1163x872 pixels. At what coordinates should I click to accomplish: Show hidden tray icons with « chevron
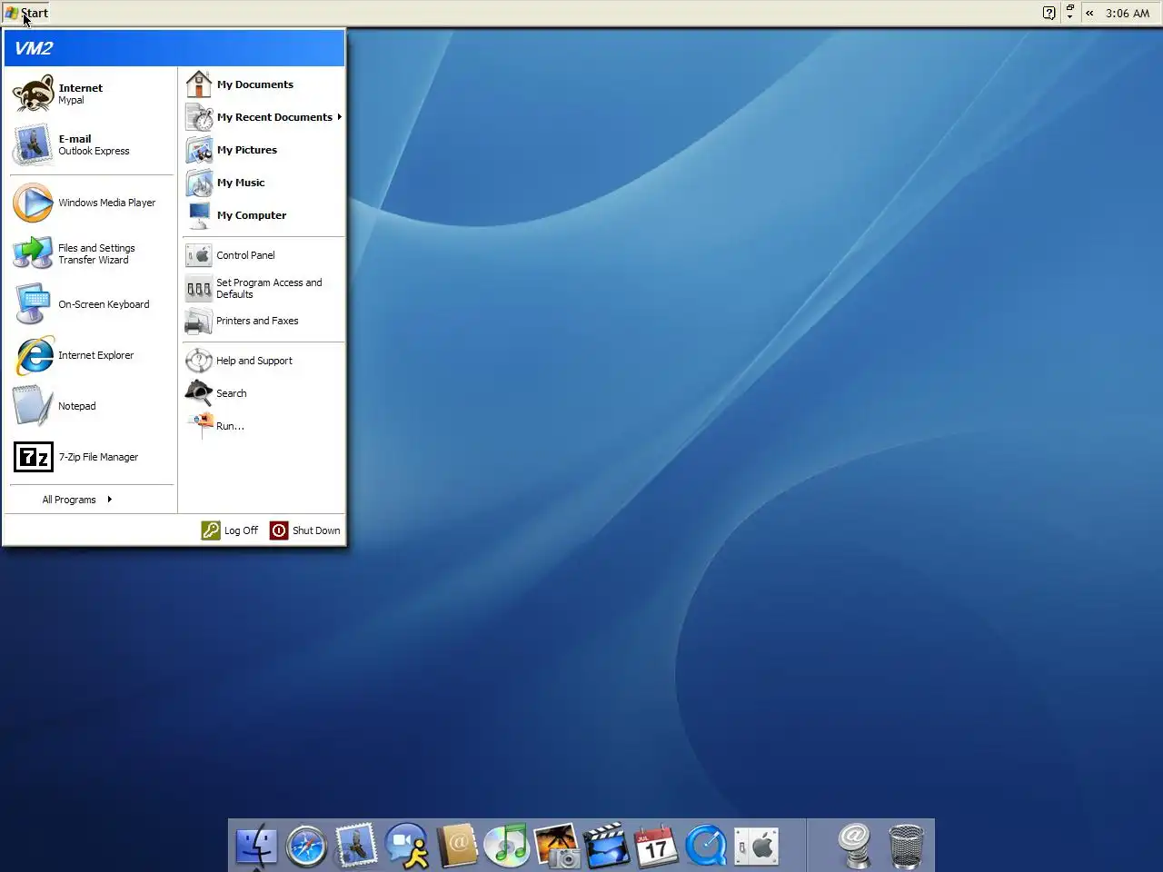(x=1089, y=13)
